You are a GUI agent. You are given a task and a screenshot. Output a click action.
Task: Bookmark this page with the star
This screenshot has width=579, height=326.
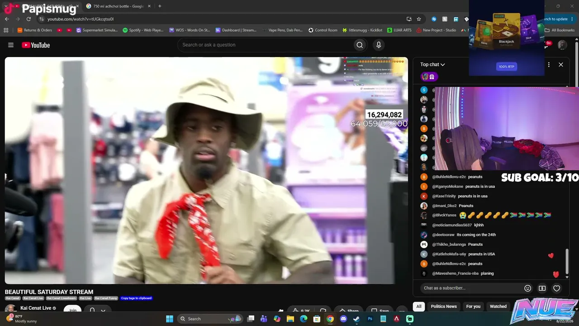click(419, 19)
